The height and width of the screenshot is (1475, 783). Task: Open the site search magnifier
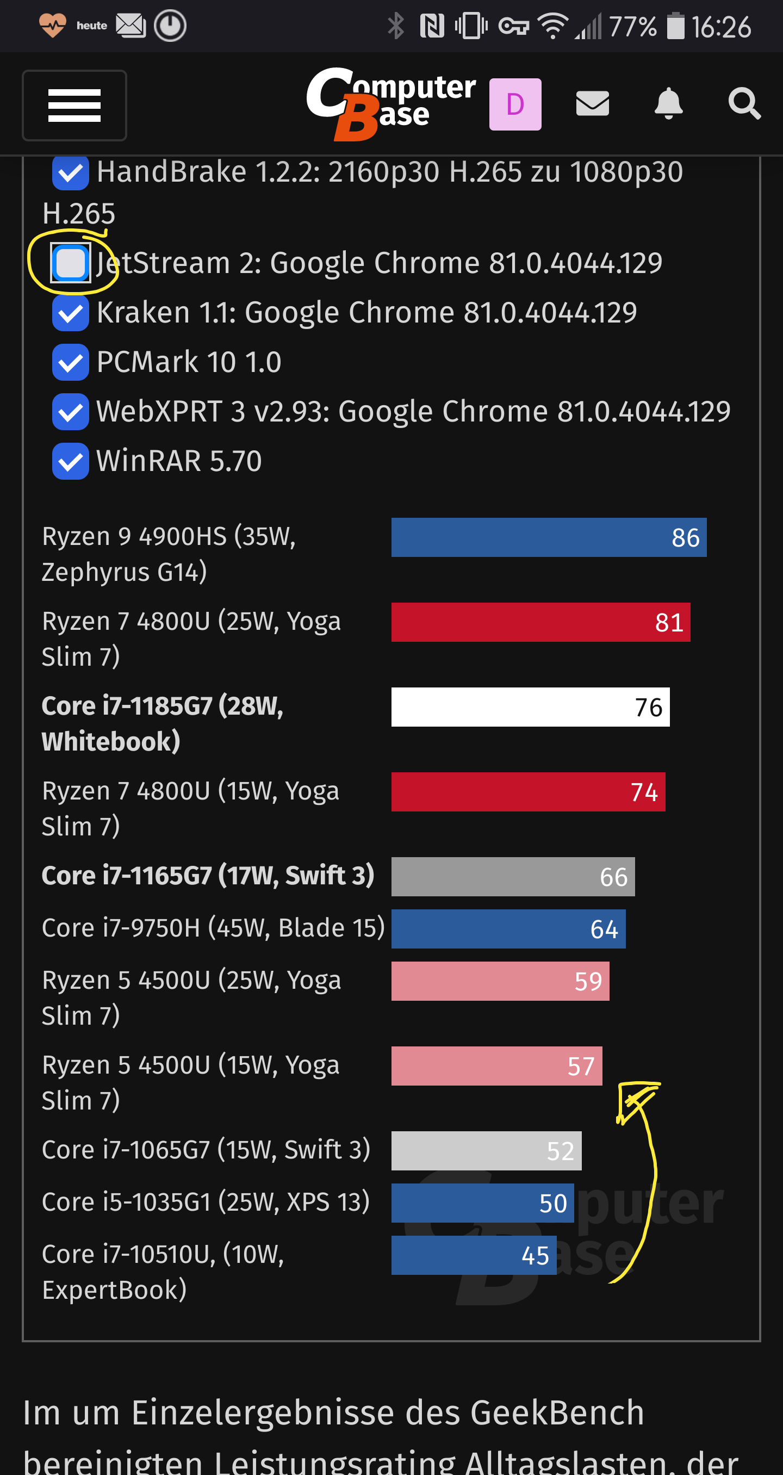[x=743, y=104]
